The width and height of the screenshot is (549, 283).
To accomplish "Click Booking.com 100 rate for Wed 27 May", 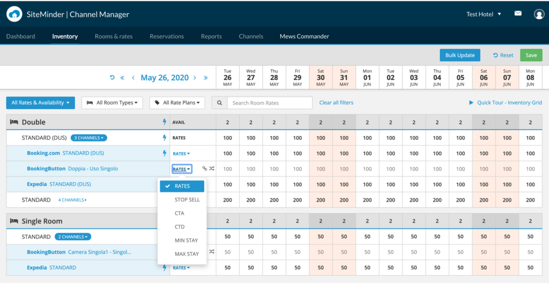I will click(x=251, y=153).
